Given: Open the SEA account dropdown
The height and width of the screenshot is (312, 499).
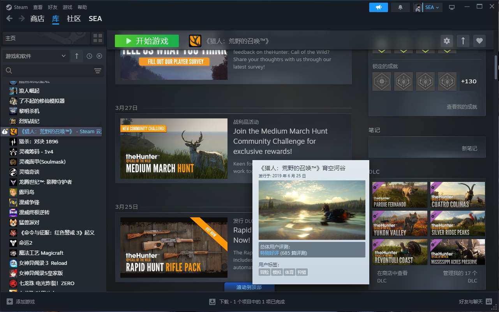Looking at the screenshot, I should point(432,7).
